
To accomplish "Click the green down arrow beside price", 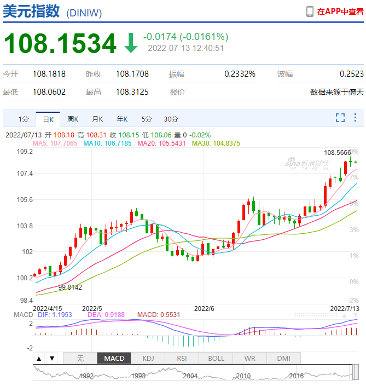I will click(131, 43).
